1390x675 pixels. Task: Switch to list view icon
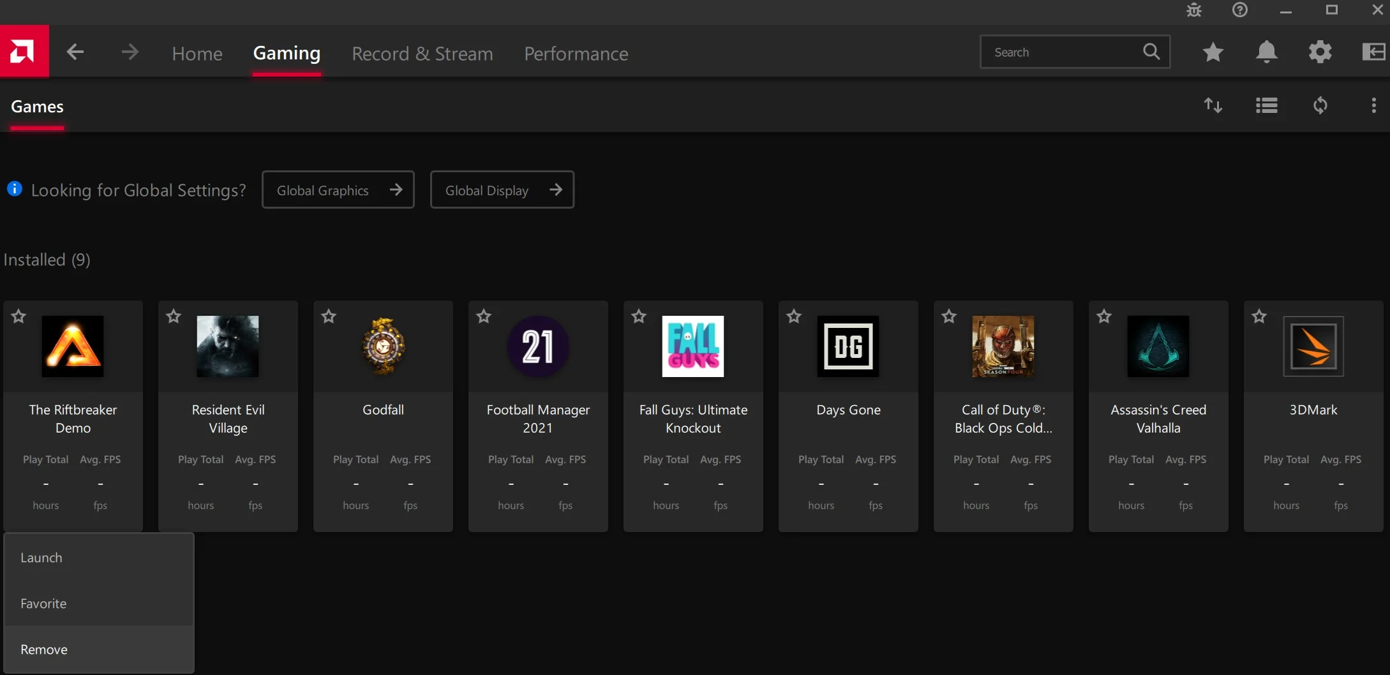click(1266, 105)
